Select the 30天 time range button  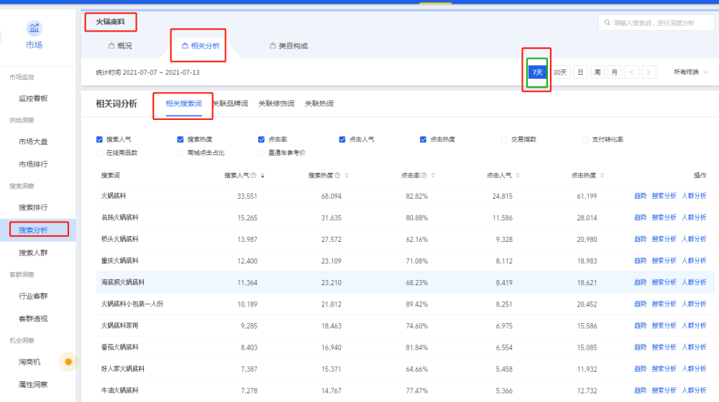[561, 73]
